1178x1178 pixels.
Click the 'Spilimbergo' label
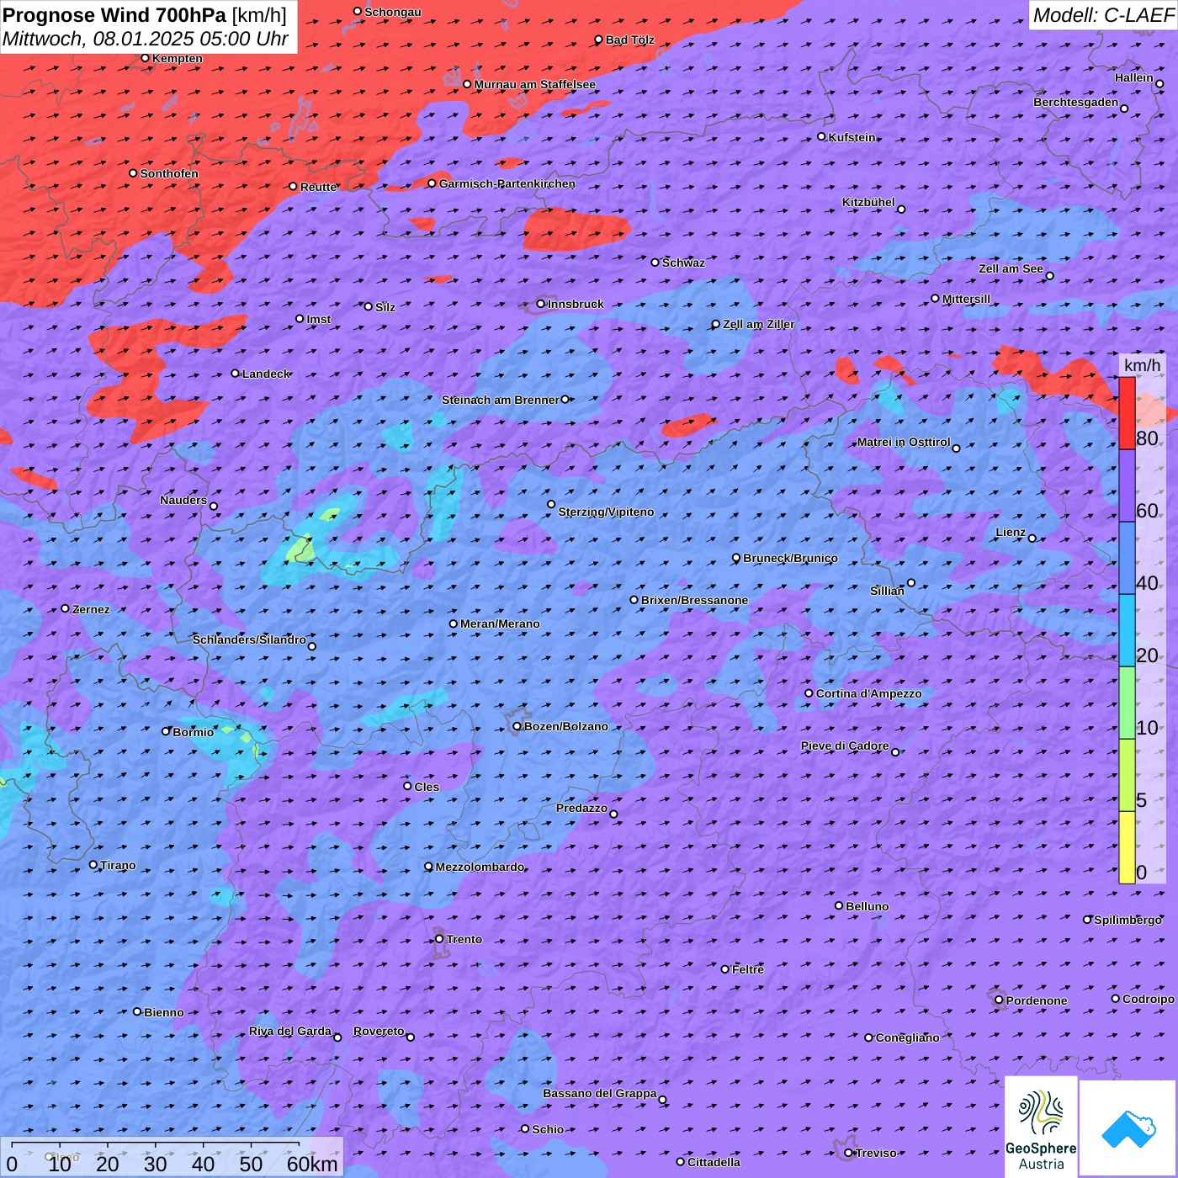(x=1128, y=920)
